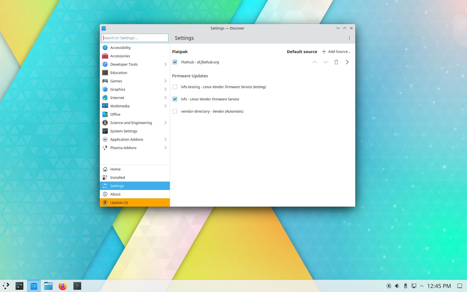The image size is (467, 292).
Task: Open the Update (3) page label
Action: pyautogui.click(x=119, y=202)
